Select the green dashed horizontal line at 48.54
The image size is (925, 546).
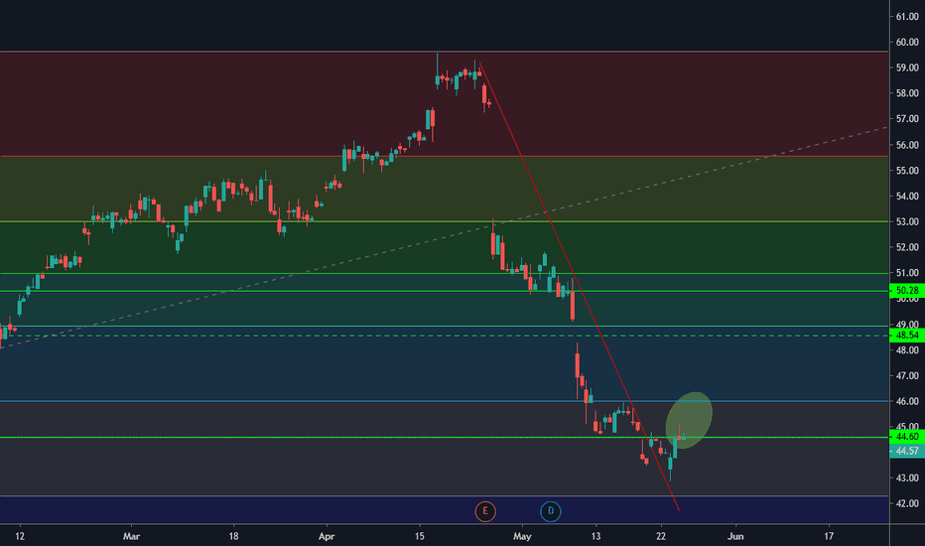coord(445,336)
